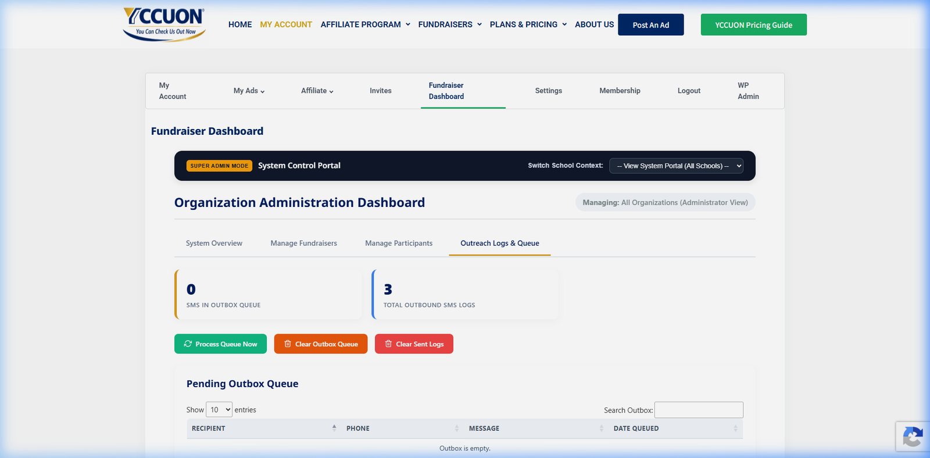Go to the HOME nav item

point(240,24)
